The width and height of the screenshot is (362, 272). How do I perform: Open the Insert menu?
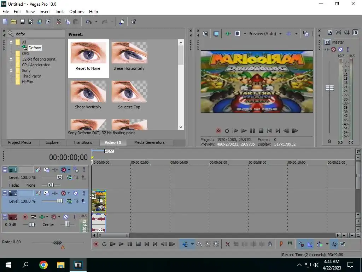point(45,12)
